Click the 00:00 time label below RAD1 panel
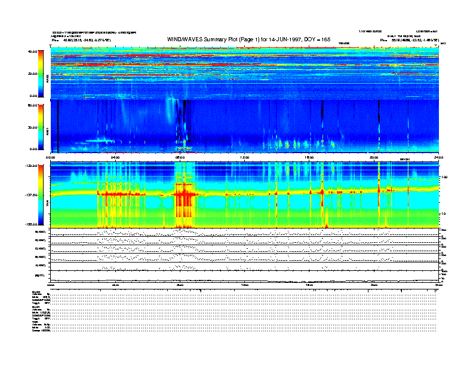 click(50, 157)
